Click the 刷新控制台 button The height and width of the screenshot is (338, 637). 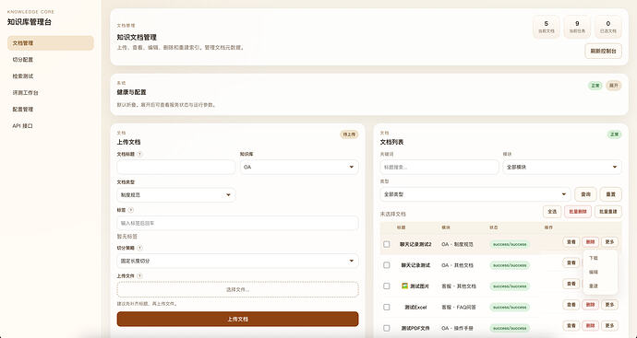(x=603, y=51)
